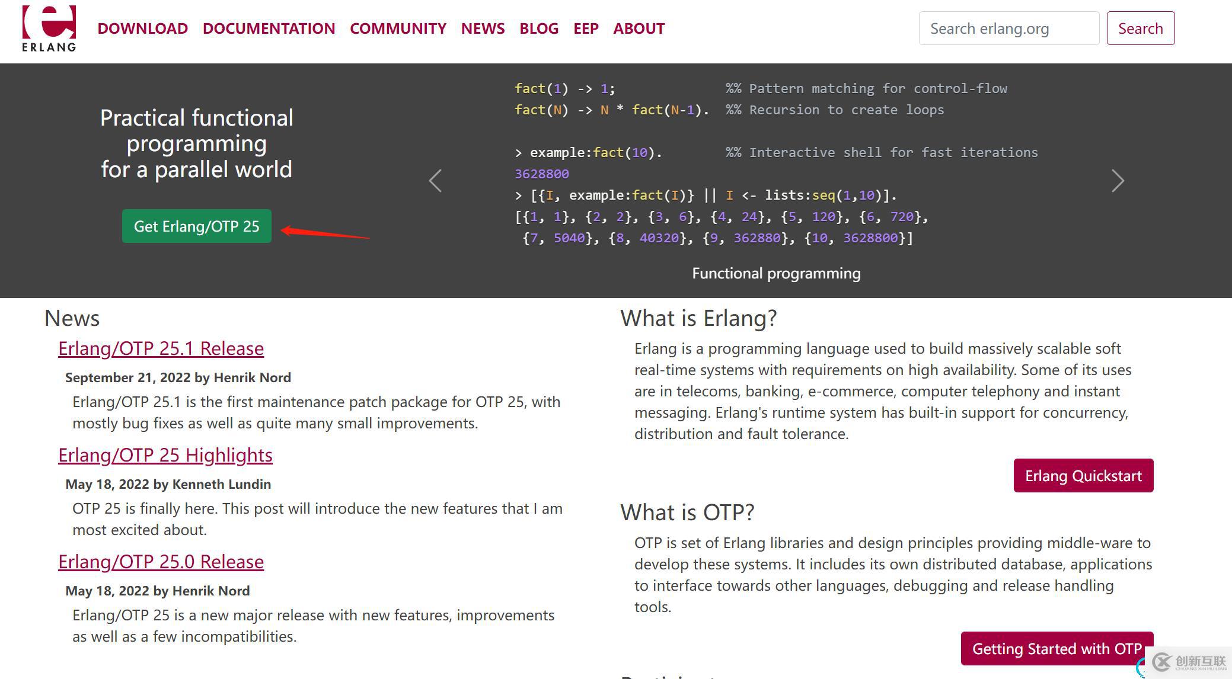Click the Erlang logo icon

[49, 28]
